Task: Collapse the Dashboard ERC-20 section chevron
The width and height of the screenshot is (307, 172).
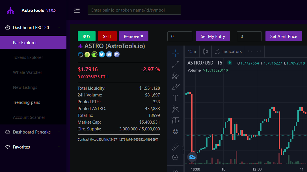Action: (x=59, y=28)
